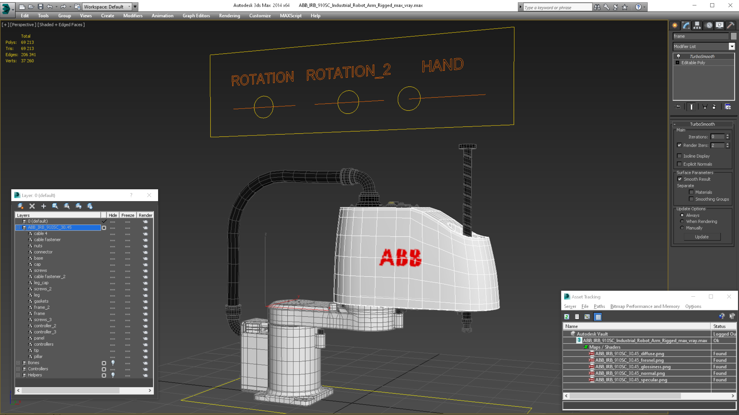Click Configure Modifier Sets icon
The image size is (739, 415).
[x=728, y=107]
